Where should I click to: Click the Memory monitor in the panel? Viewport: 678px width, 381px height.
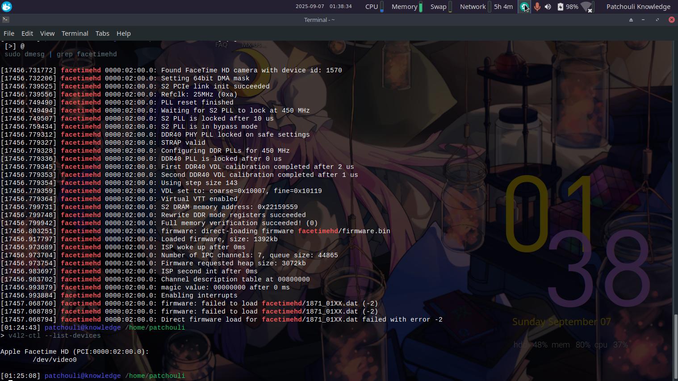click(x=406, y=7)
